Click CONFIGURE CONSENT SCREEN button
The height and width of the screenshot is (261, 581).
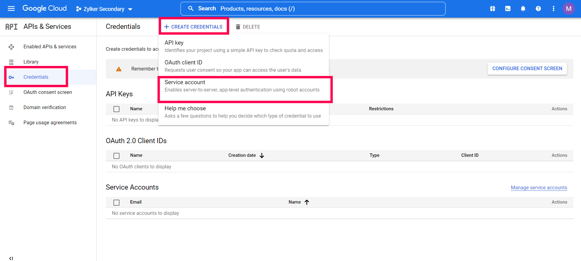(x=527, y=69)
